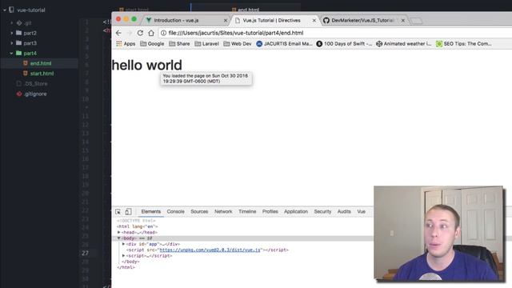Open the Laravel bookmarks folder

coord(206,43)
